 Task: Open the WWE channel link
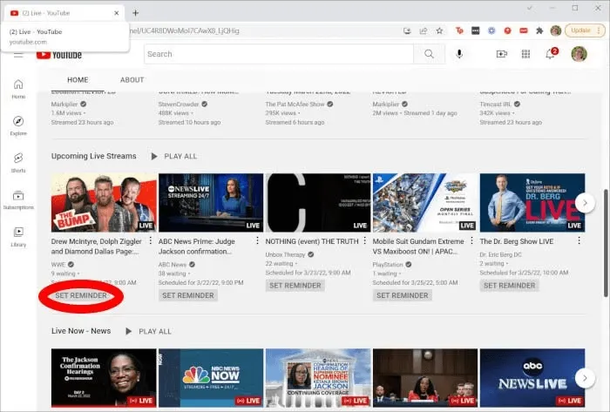[x=58, y=264]
